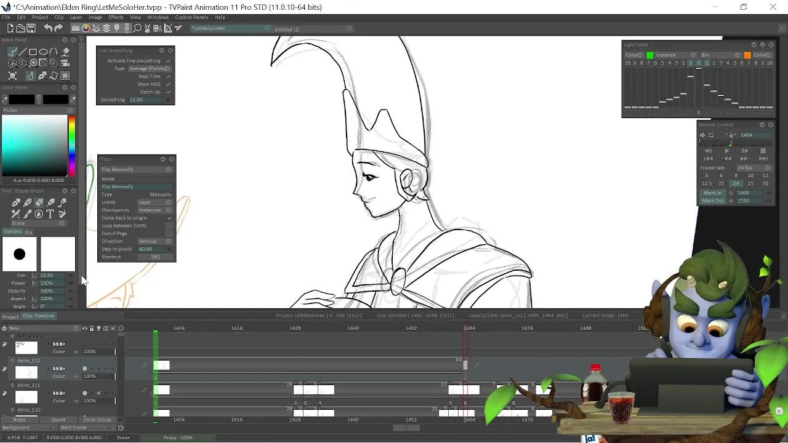The image size is (788, 443).
Task: Toggle visibility eye in timeline header
Action: pyautogui.click(x=84, y=328)
